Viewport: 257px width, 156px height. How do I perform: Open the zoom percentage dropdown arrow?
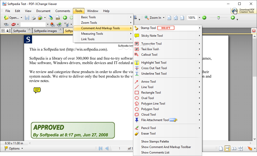point(199,18)
